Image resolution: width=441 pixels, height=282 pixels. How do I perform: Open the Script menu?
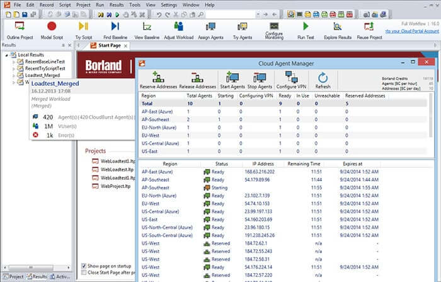(x=65, y=5)
